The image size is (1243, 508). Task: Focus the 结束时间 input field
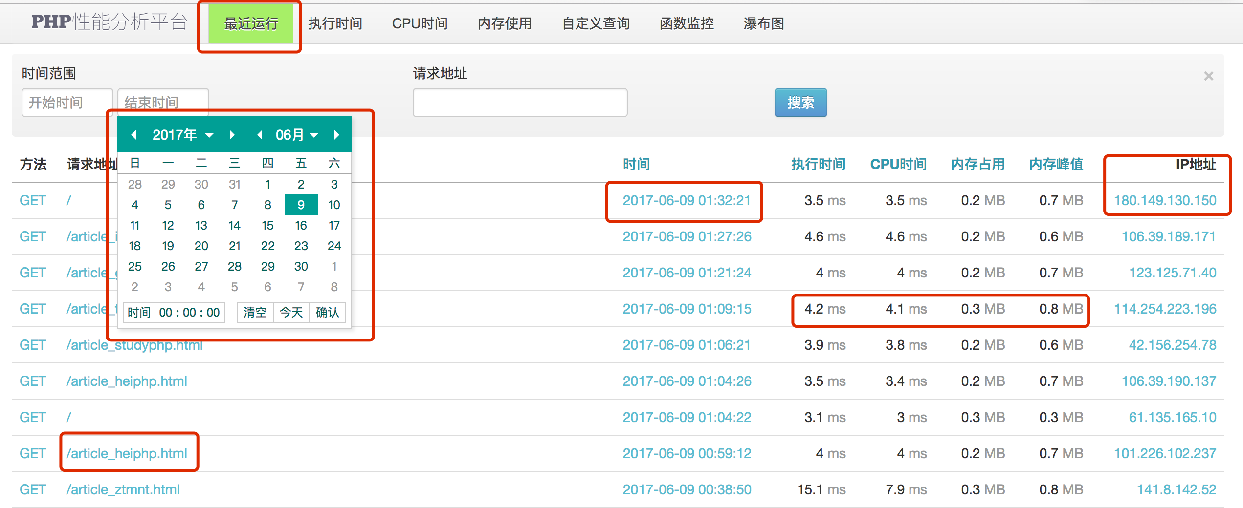point(163,103)
